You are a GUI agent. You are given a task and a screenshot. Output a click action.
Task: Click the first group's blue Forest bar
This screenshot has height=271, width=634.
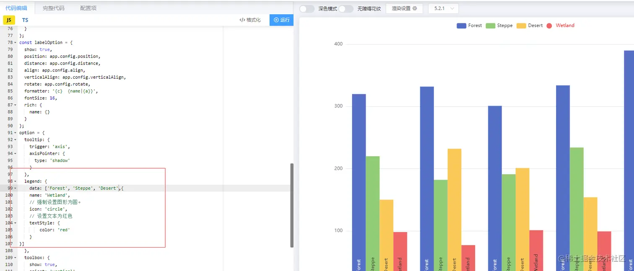coord(359,182)
